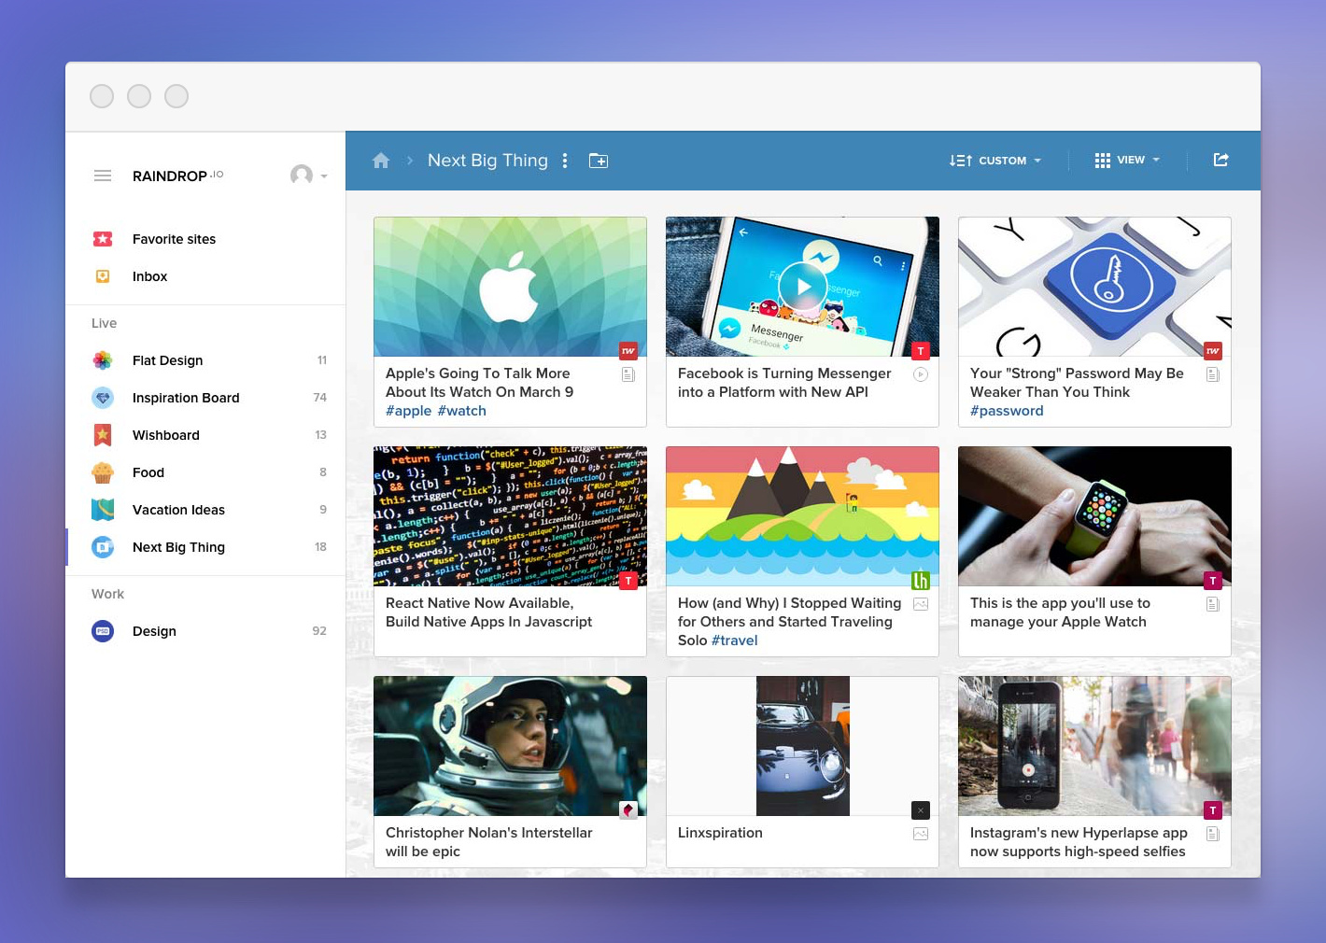Open the Linxspiration car thumbnail
The image size is (1326, 943).
pos(802,746)
